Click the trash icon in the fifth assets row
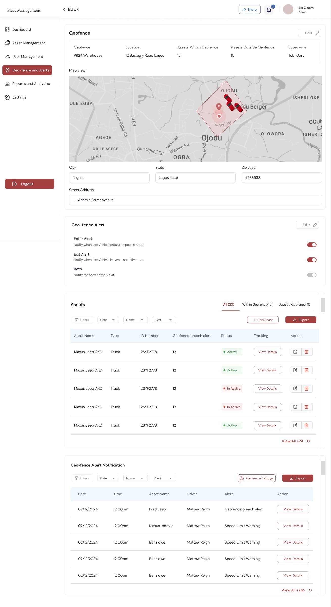 [306, 425]
